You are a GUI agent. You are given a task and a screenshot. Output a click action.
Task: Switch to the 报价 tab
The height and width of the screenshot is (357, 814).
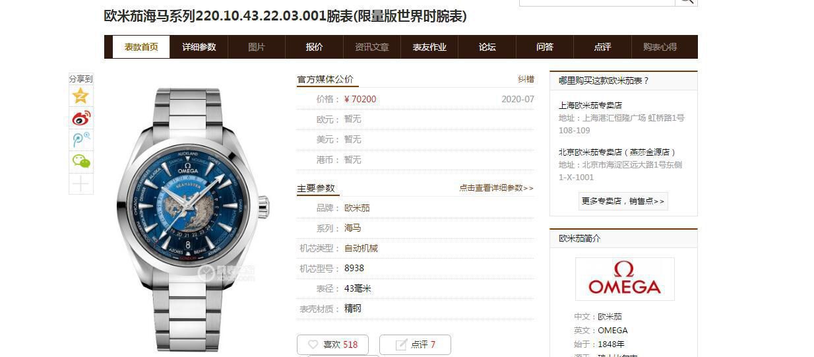click(x=315, y=47)
